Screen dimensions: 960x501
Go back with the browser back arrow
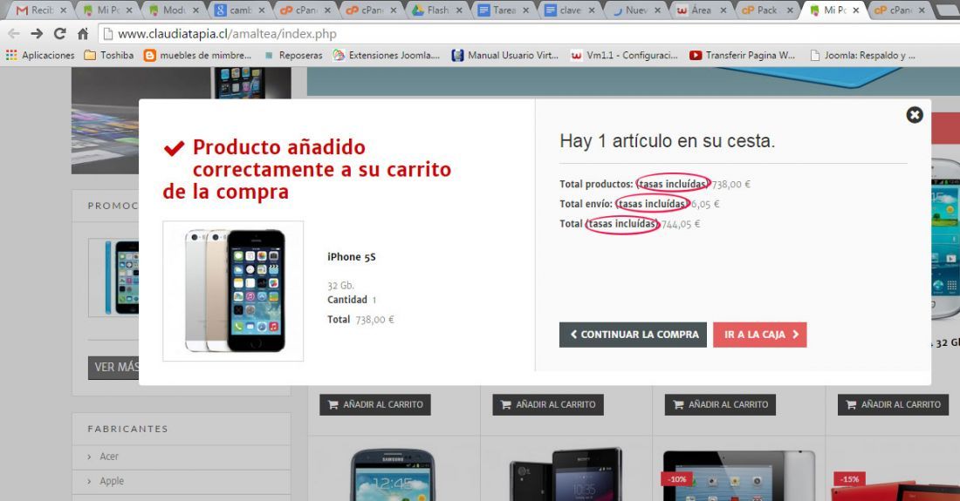tap(13, 34)
